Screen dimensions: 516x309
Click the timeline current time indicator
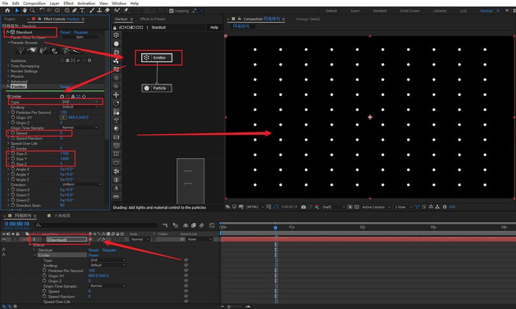(275, 227)
